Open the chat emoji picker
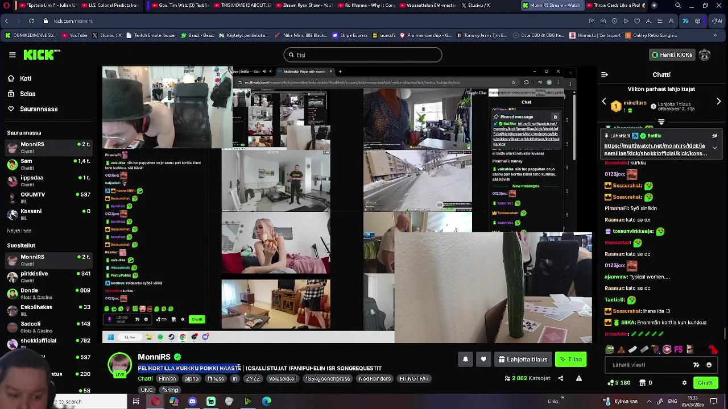 click(709, 365)
